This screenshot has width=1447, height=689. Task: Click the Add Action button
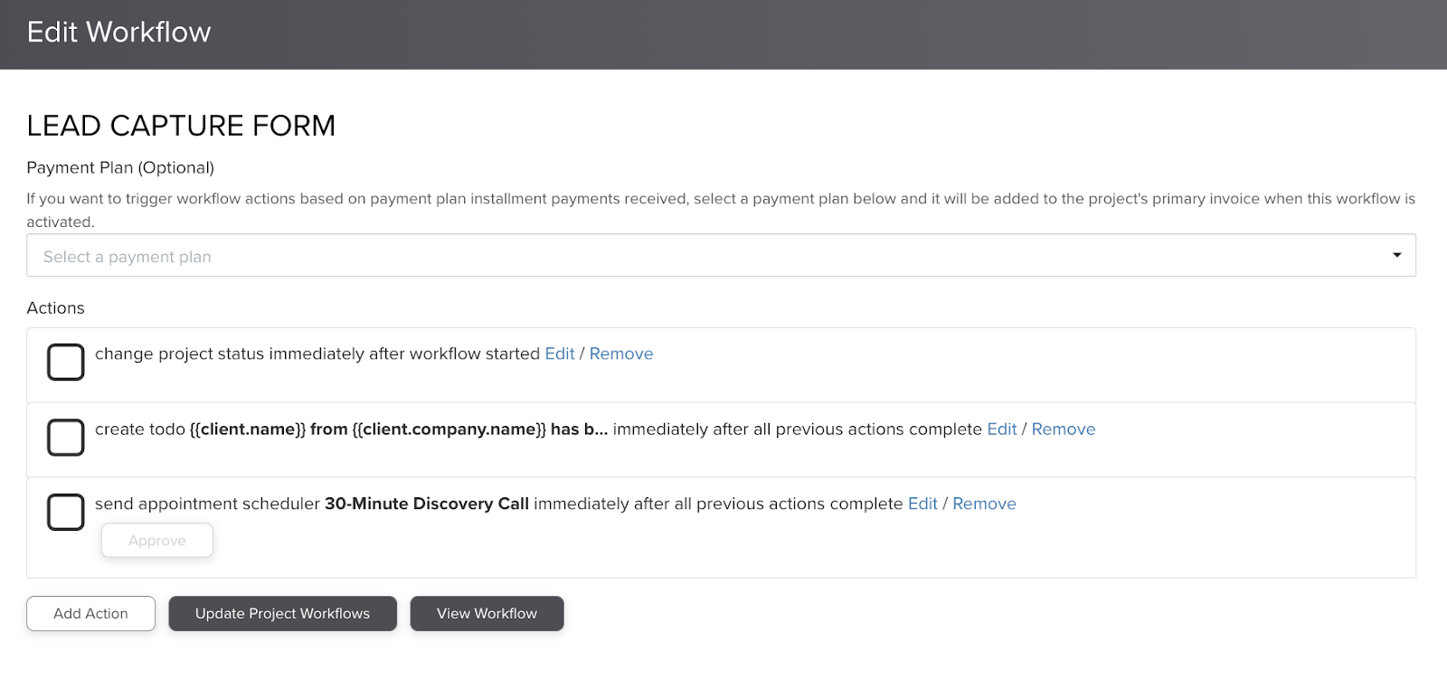pyautogui.click(x=90, y=613)
